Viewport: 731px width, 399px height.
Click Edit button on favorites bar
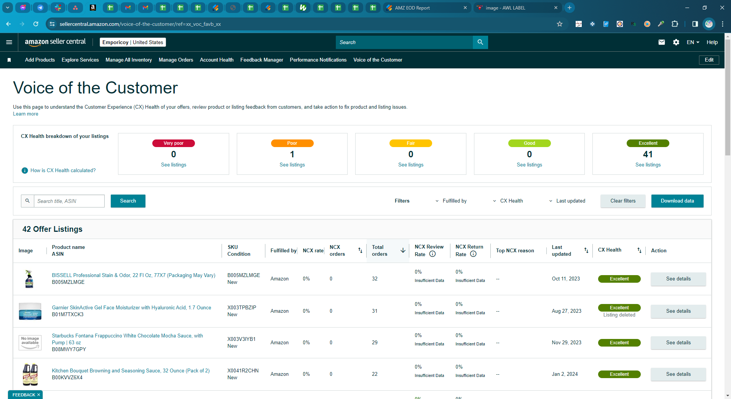709,60
